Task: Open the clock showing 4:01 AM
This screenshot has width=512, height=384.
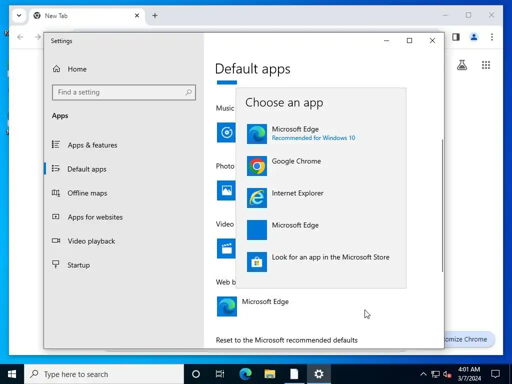Action: point(469,374)
